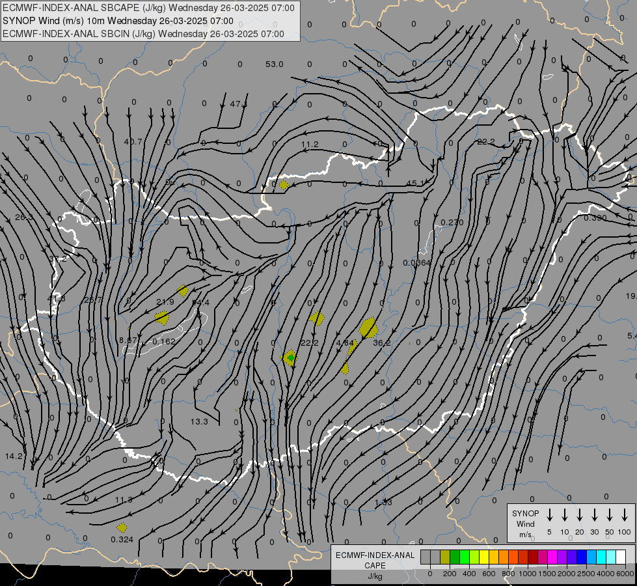Select the pale cyan legend swatch before white
The width and height of the screenshot is (637, 586).
click(x=611, y=557)
